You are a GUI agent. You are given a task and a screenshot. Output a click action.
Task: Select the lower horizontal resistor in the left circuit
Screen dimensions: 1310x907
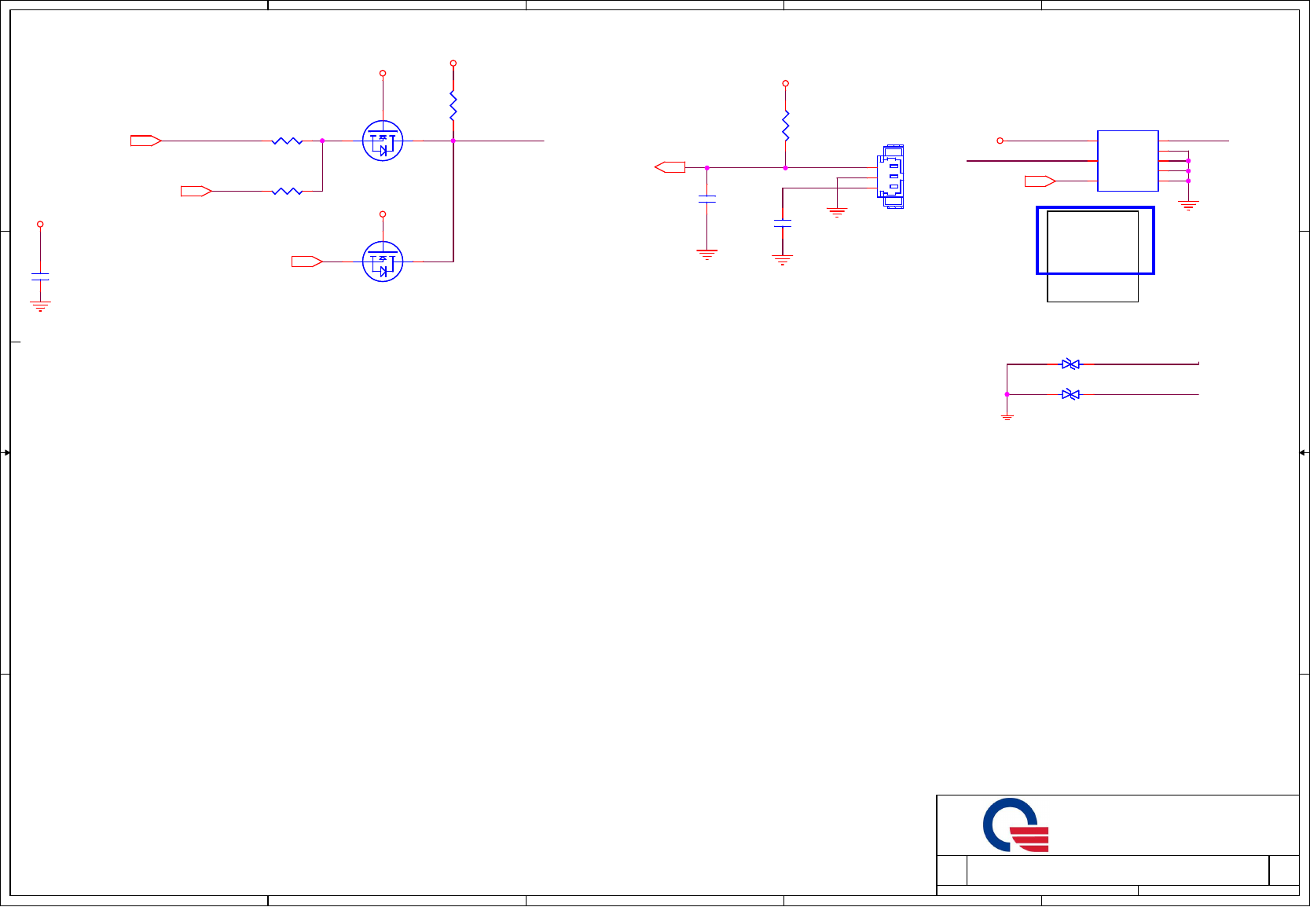[x=287, y=191]
